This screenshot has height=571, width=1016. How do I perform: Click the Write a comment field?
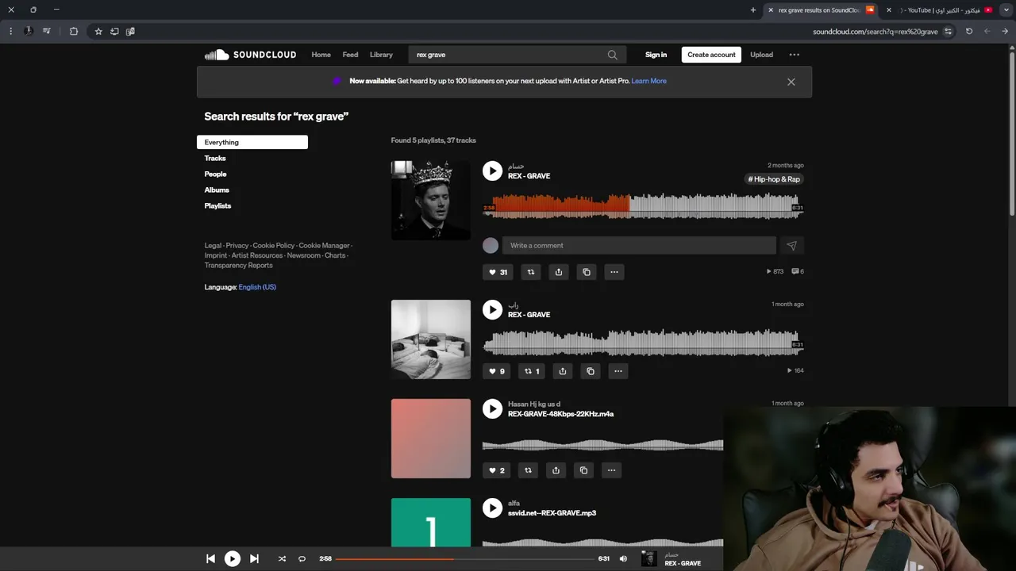(639, 246)
